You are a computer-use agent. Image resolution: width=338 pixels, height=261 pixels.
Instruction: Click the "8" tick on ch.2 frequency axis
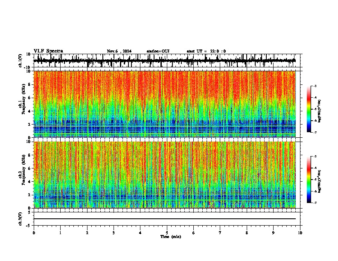point(30,155)
